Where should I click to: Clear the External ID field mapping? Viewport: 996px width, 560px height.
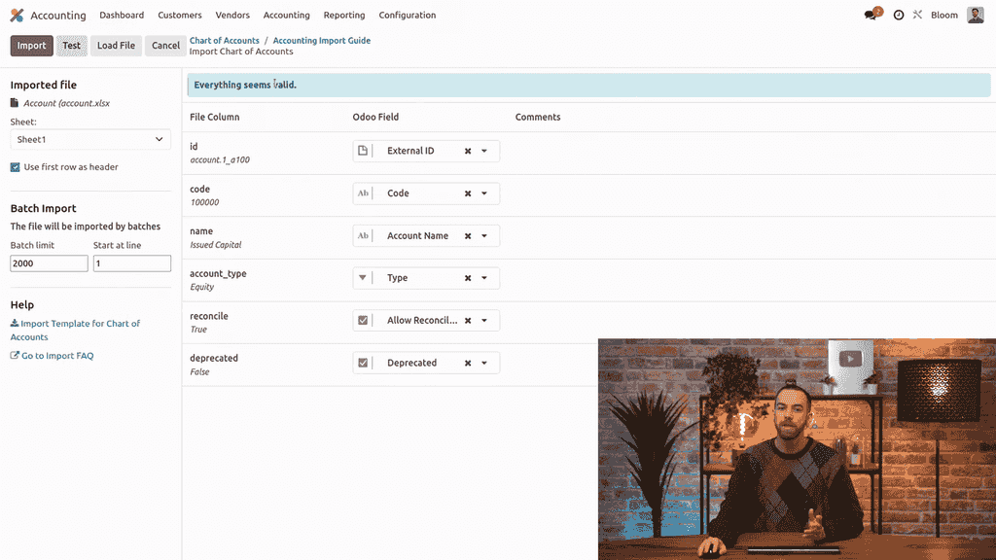point(468,152)
